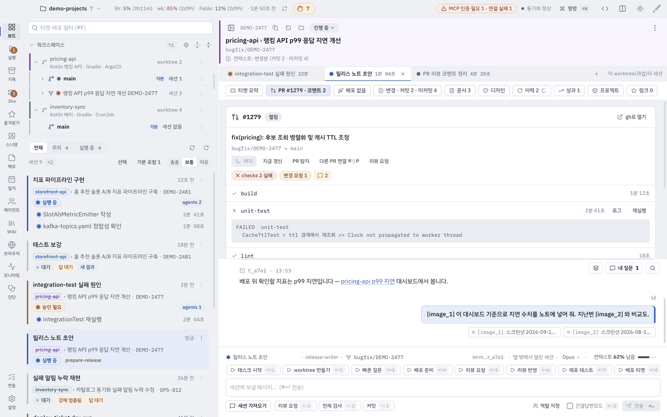Open the Jira sidebar item
Screen dimensions: 667x417
click(x=12, y=96)
